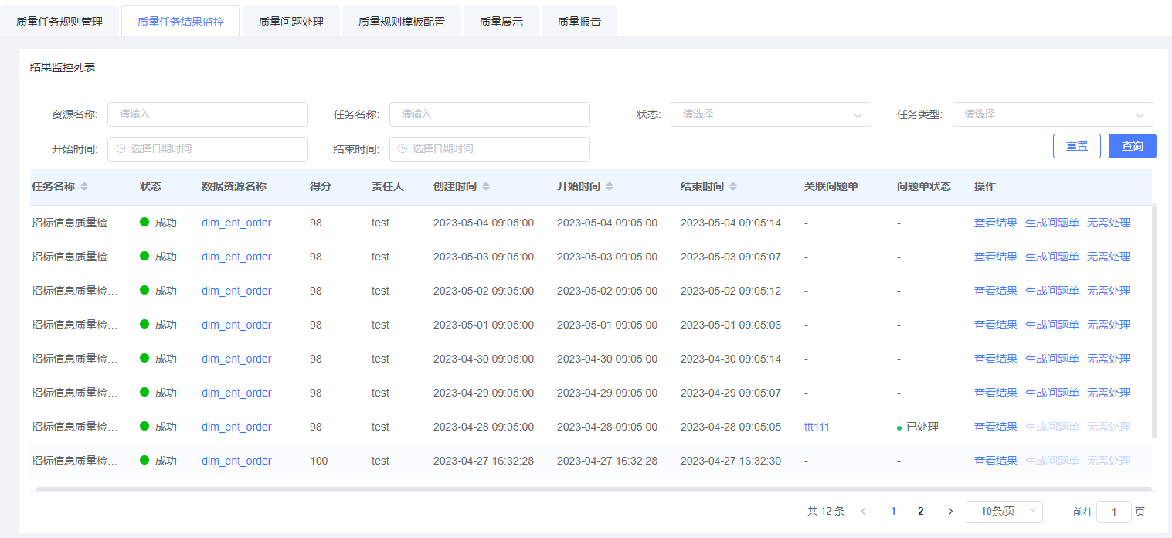Click the 前往 page number input
Viewport: 1172px width, 538px height.
1114,512
